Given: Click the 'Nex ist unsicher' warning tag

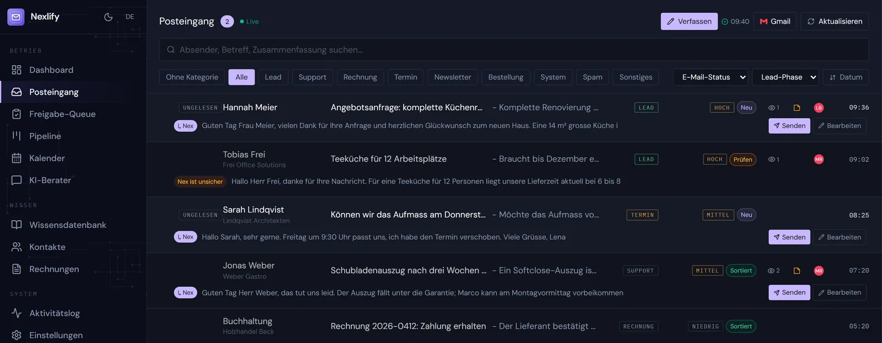Looking at the screenshot, I should 200,181.
